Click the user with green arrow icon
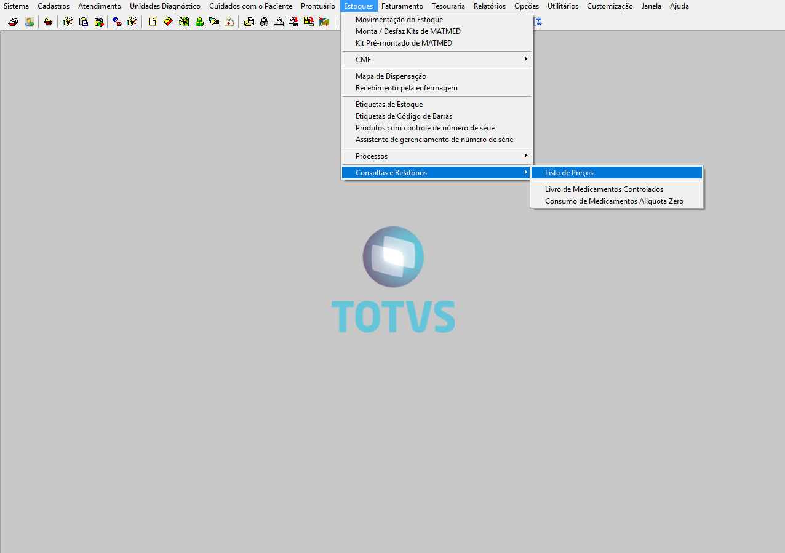The height and width of the screenshot is (553, 785). tap(29, 22)
